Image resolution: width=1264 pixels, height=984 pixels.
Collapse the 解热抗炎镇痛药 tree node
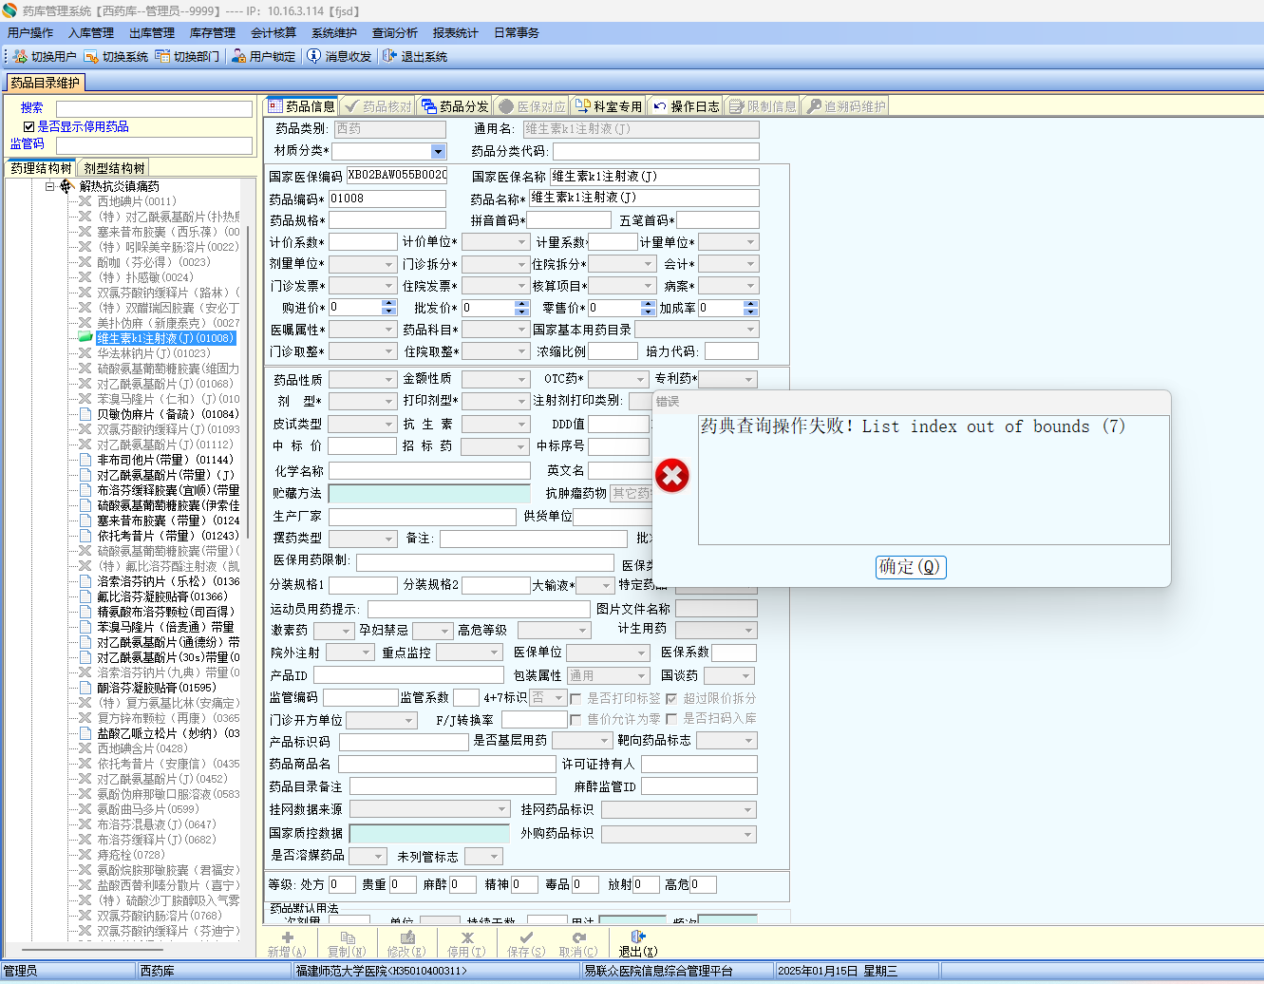50,186
